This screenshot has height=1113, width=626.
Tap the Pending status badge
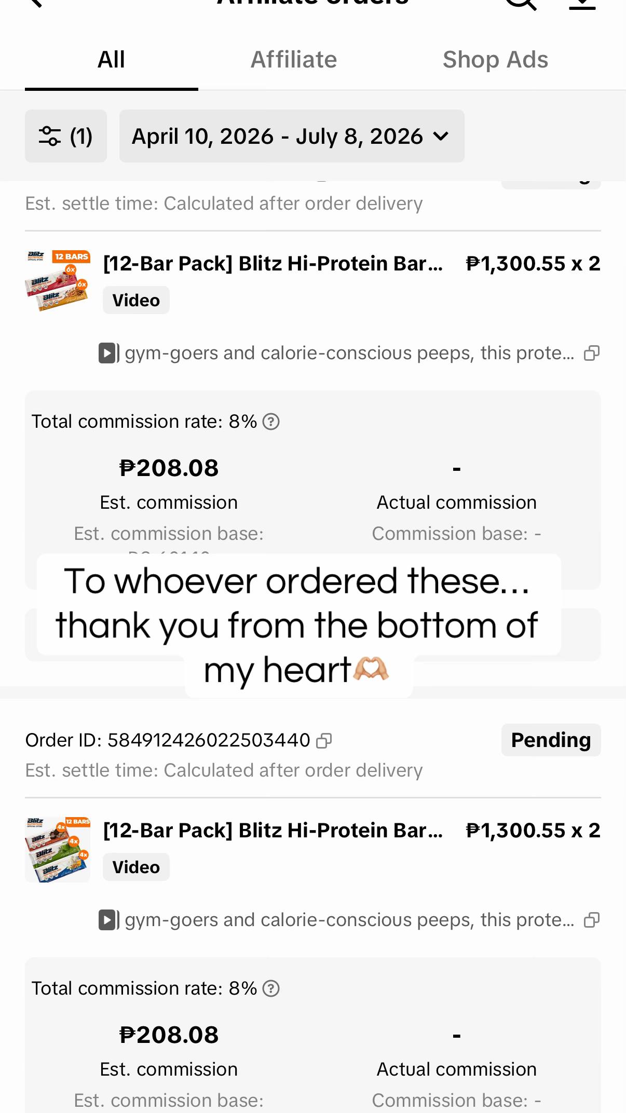point(551,740)
